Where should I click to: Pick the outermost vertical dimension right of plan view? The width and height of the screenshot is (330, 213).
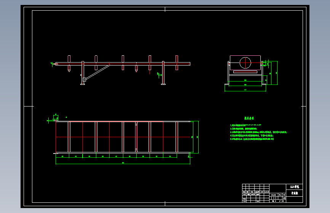pyautogui.click(x=198, y=137)
